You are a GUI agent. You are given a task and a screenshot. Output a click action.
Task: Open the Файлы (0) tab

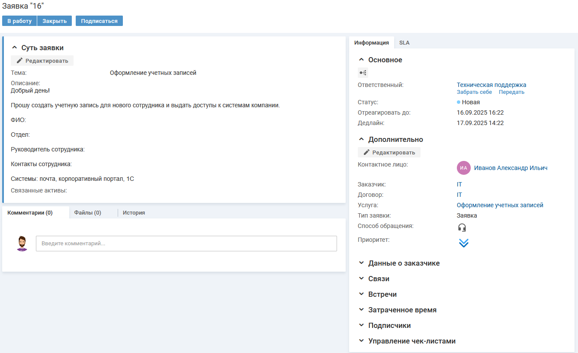coord(87,213)
